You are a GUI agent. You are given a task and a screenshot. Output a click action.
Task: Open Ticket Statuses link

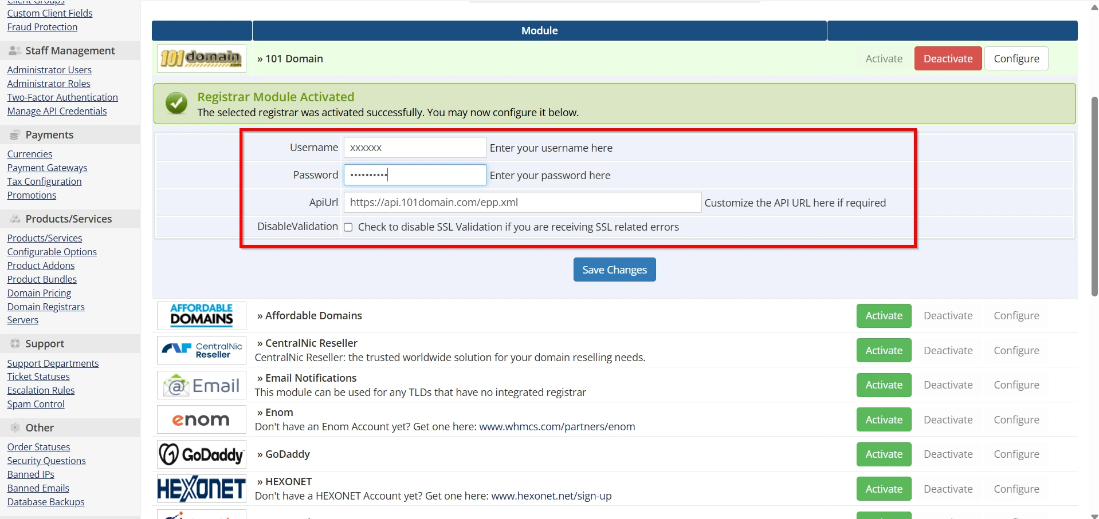pos(38,377)
